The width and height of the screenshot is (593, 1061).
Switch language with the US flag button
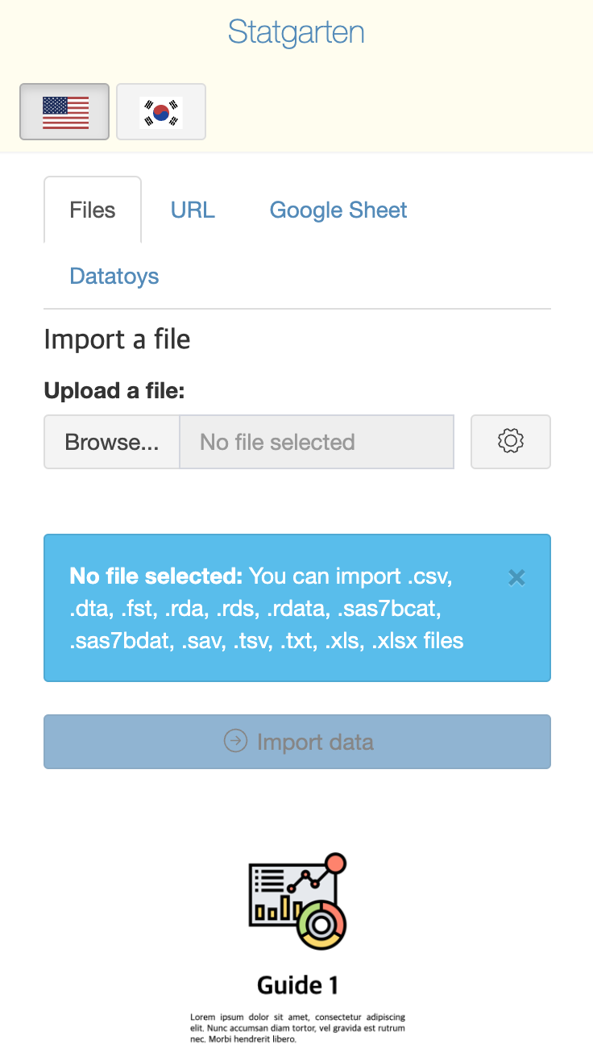tap(64, 111)
